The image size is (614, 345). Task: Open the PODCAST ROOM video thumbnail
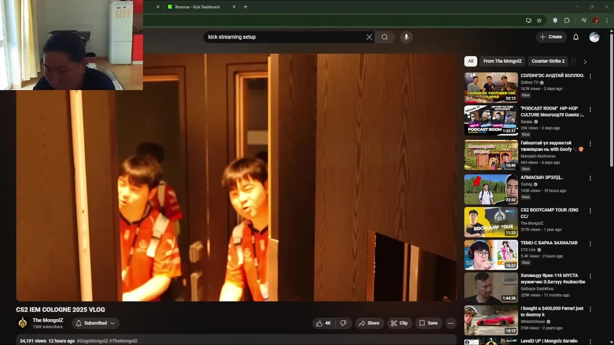point(491,120)
